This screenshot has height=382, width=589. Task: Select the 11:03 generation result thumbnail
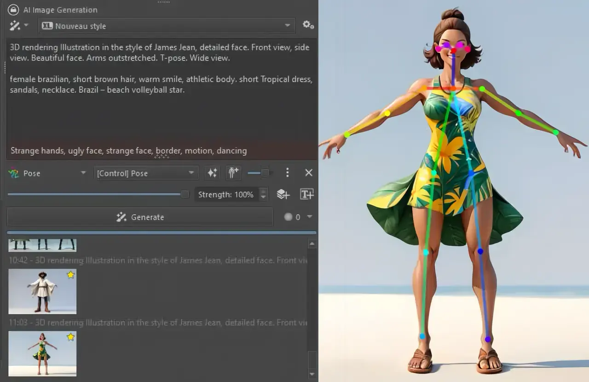click(42, 353)
